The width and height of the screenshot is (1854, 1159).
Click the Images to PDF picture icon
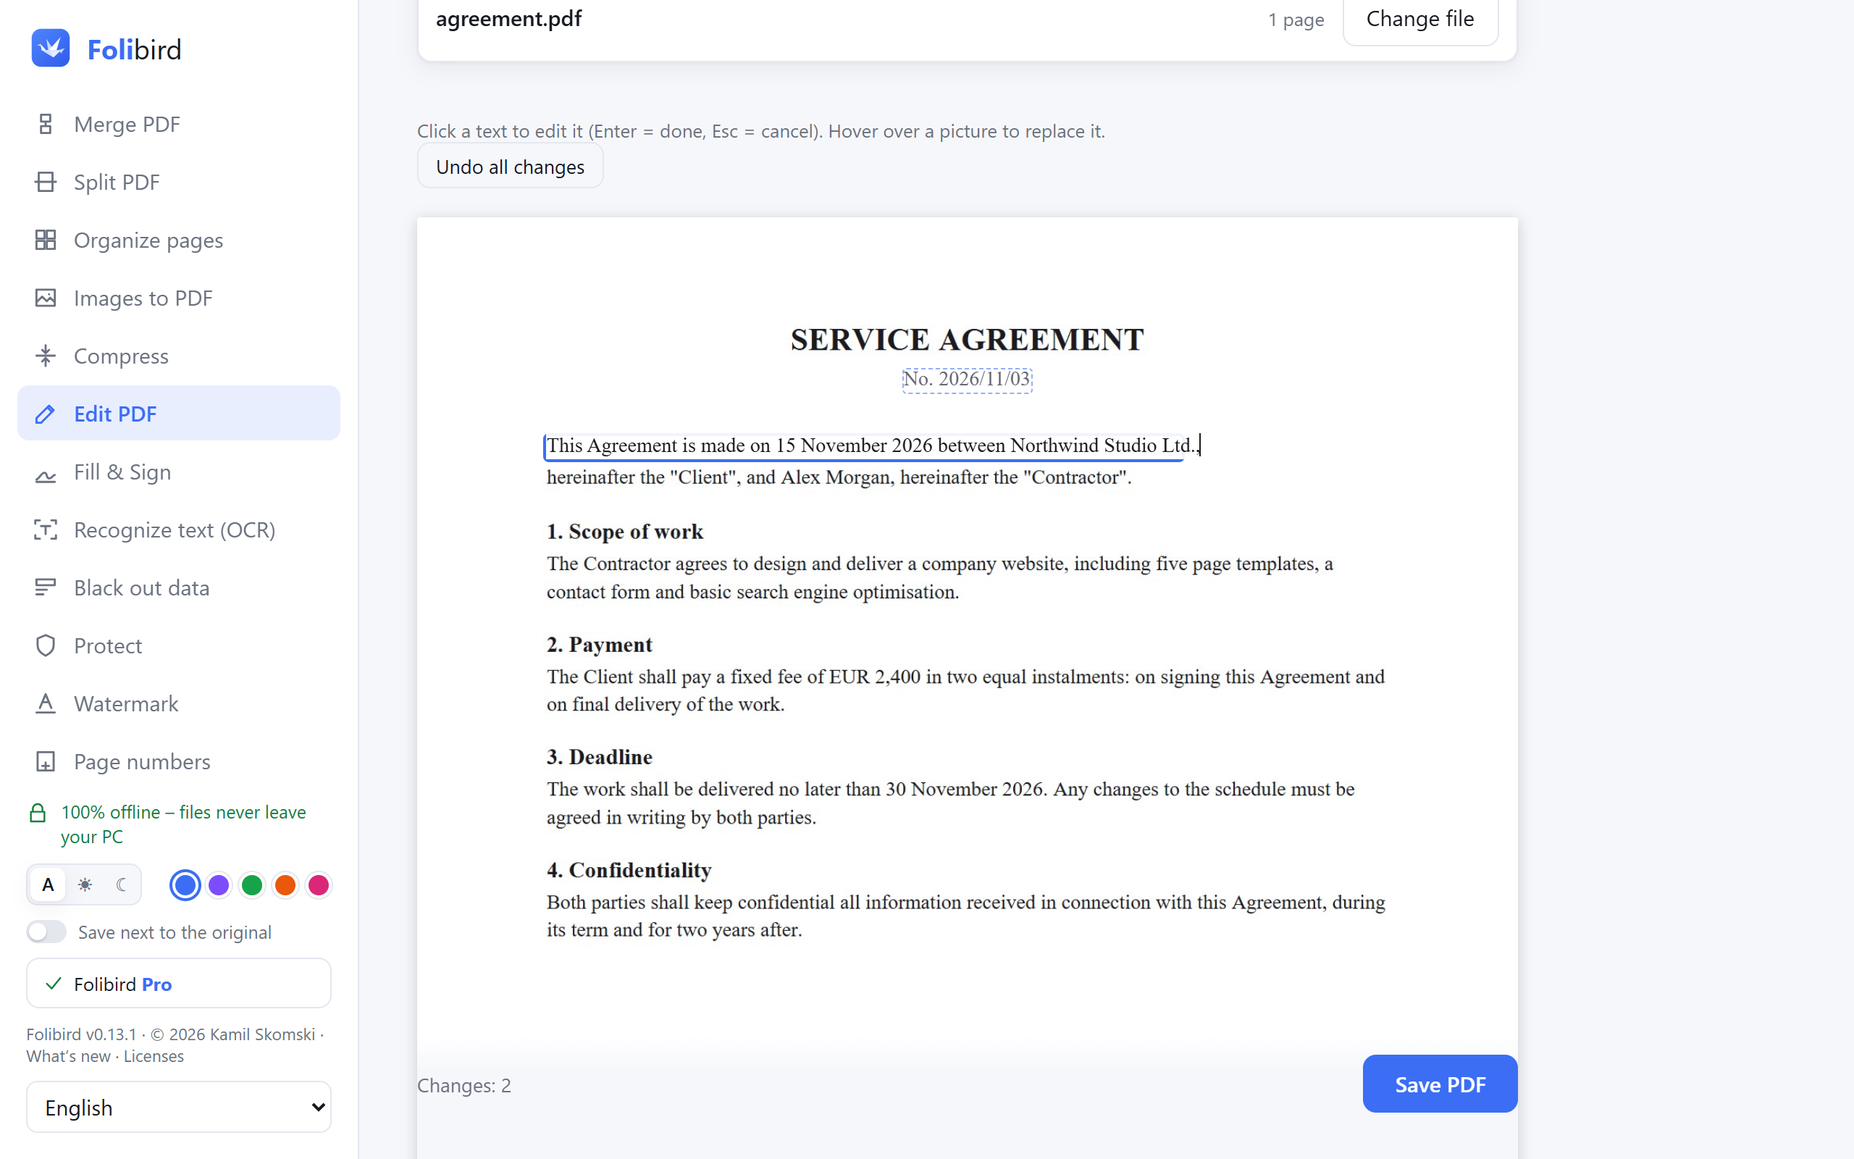(46, 298)
